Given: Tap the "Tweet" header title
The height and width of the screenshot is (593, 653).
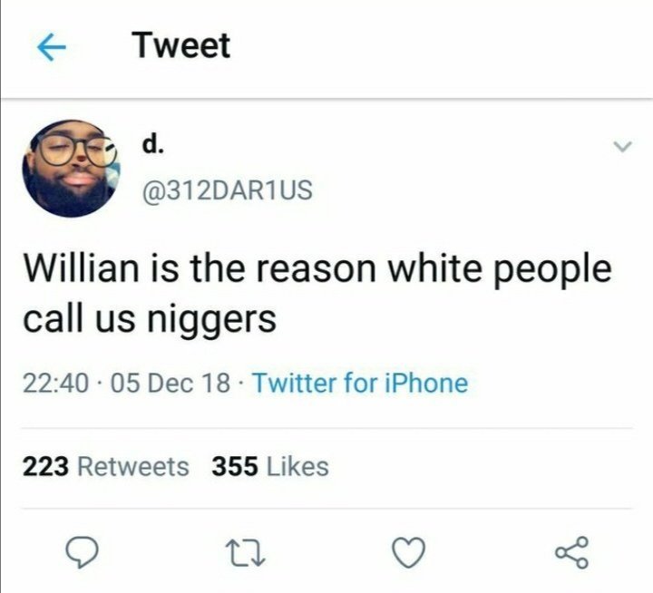Looking at the screenshot, I should coord(181,46).
